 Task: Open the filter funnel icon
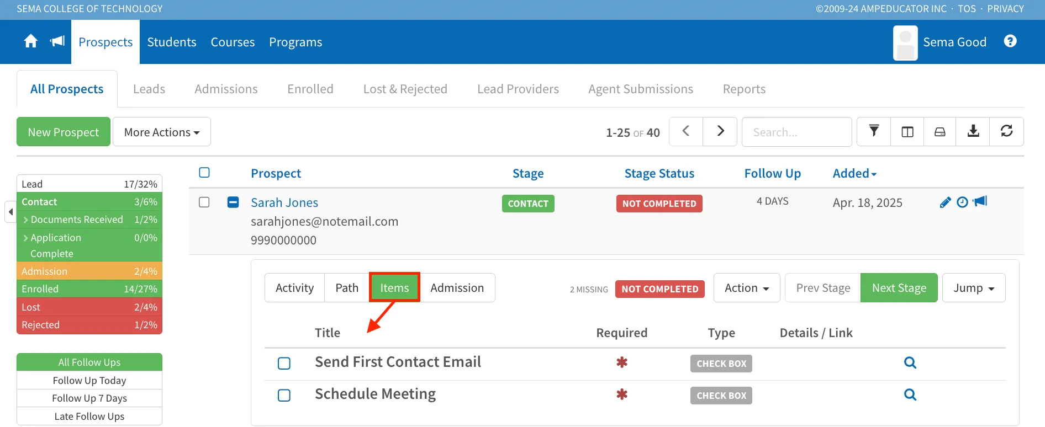[x=874, y=131]
